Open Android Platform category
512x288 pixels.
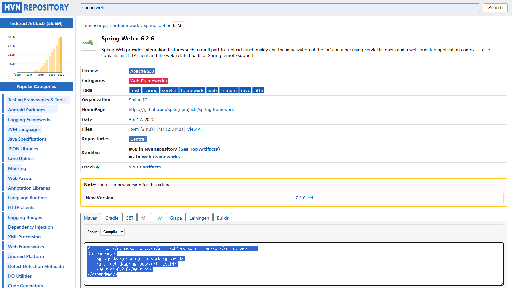[26, 256]
